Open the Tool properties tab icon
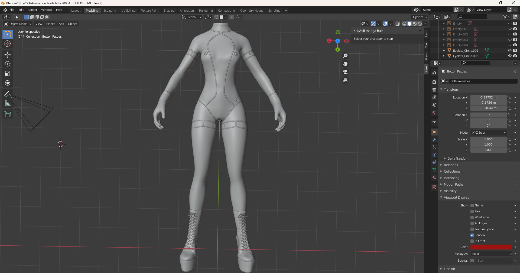This screenshot has height=273, width=520. (x=434, y=73)
